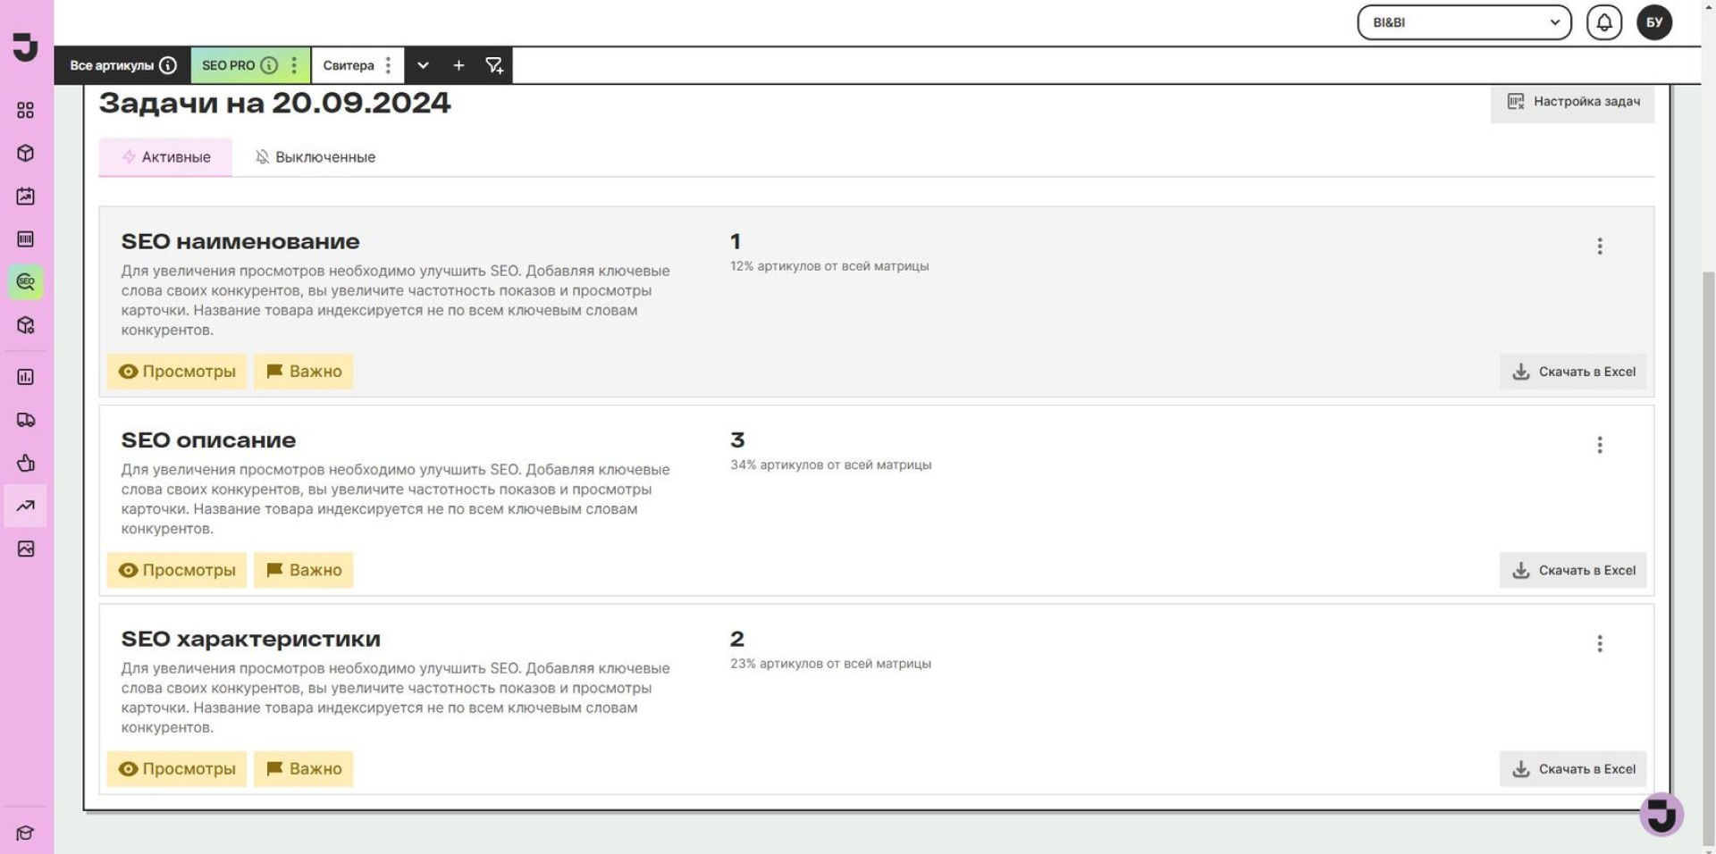
Task: Click Просмотры tag in SEO описание card
Action: (177, 570)
